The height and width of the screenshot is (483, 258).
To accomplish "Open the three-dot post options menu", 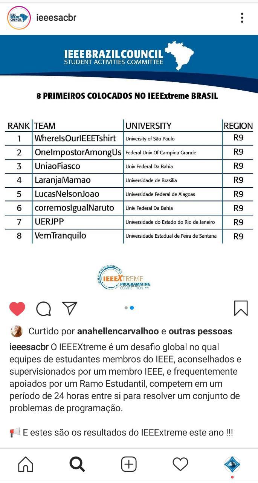I will pyautogui.click(x=242, y=18).
